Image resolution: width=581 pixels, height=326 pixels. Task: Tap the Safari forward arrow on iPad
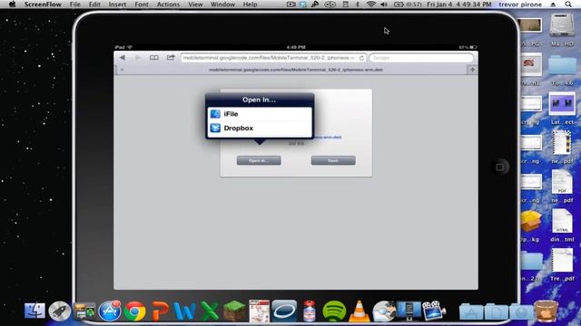(138, 58)
